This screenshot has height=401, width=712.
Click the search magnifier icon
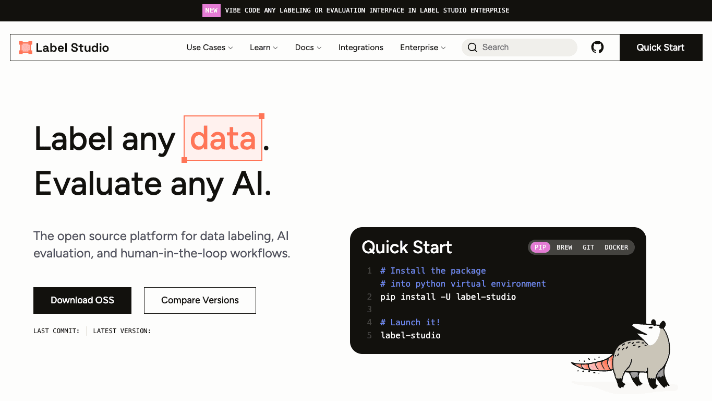pyautogui.click(x=473, y=48)
